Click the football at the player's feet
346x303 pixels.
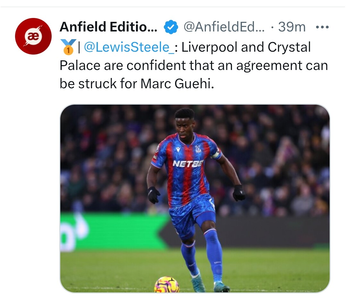coord(166,284)
